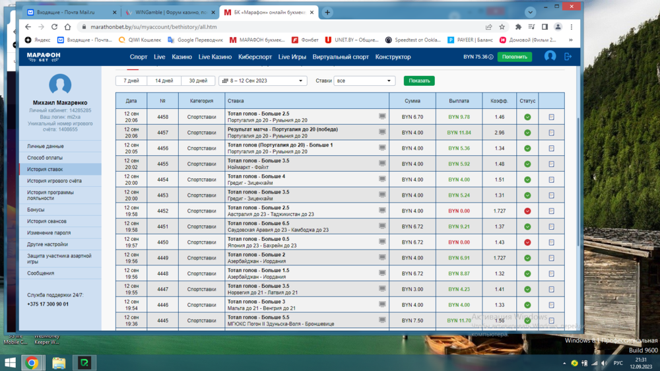660x371 pixels.
Task: Click the monitor icon on bet 4457 row
Action: (x=382, y=132)
